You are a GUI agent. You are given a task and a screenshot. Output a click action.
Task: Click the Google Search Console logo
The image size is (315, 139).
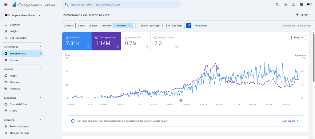pyautogui.click(x=33, y=5)
